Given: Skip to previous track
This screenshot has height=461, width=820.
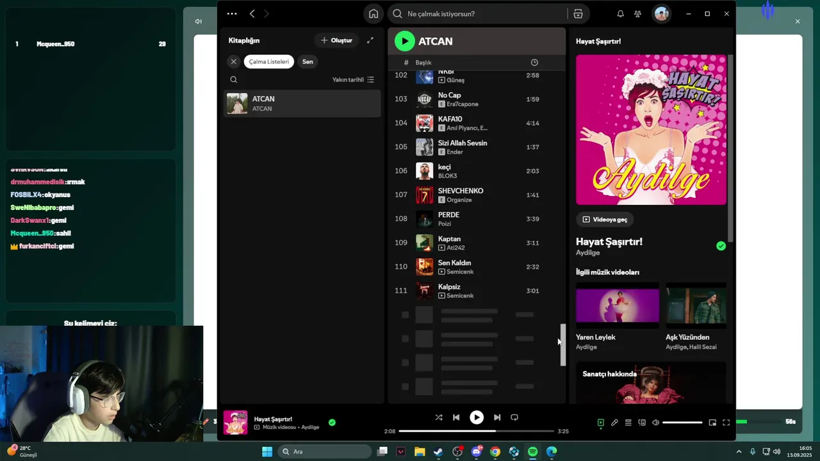Looking at the screenshot, I should [x=456, y=417].
